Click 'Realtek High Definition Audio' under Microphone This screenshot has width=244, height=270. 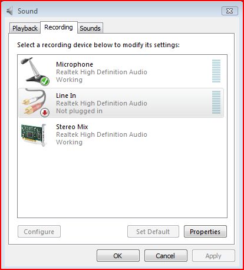[x=101, y=72]
